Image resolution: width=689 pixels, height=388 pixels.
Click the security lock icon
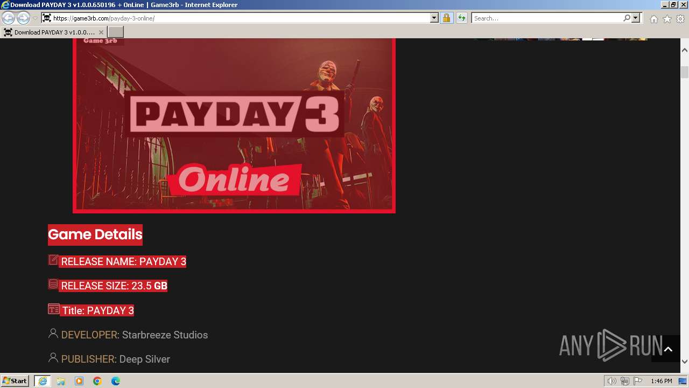click(x=446, y=18)
